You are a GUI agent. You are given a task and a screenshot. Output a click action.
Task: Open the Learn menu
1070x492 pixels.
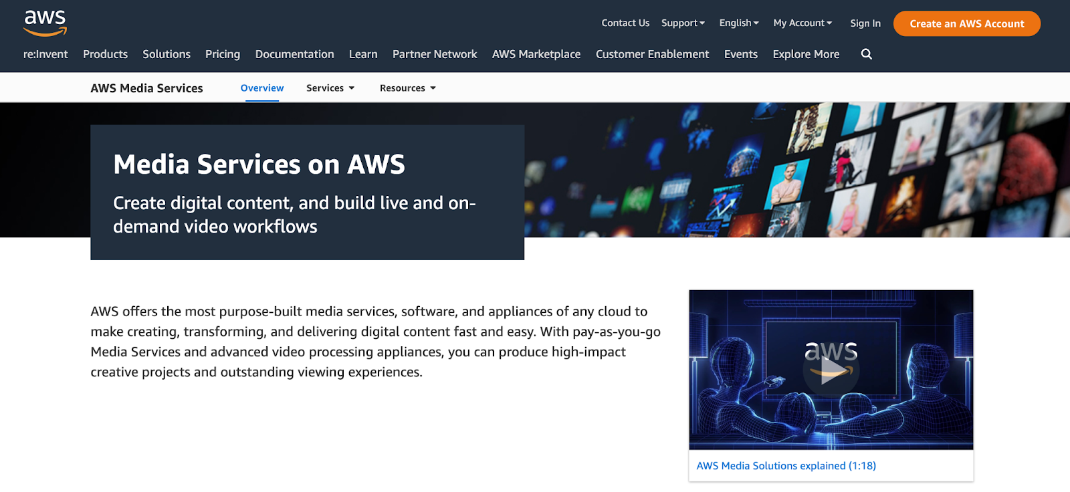click(x=363, y=54)
